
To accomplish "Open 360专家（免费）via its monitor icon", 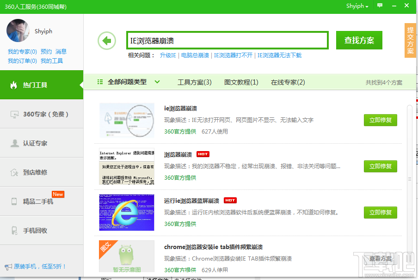I will pos(14,115).
